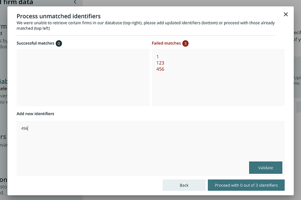Click the red Failed matches count badge
This screenshot has width=301, height=200.
(185, 43)
